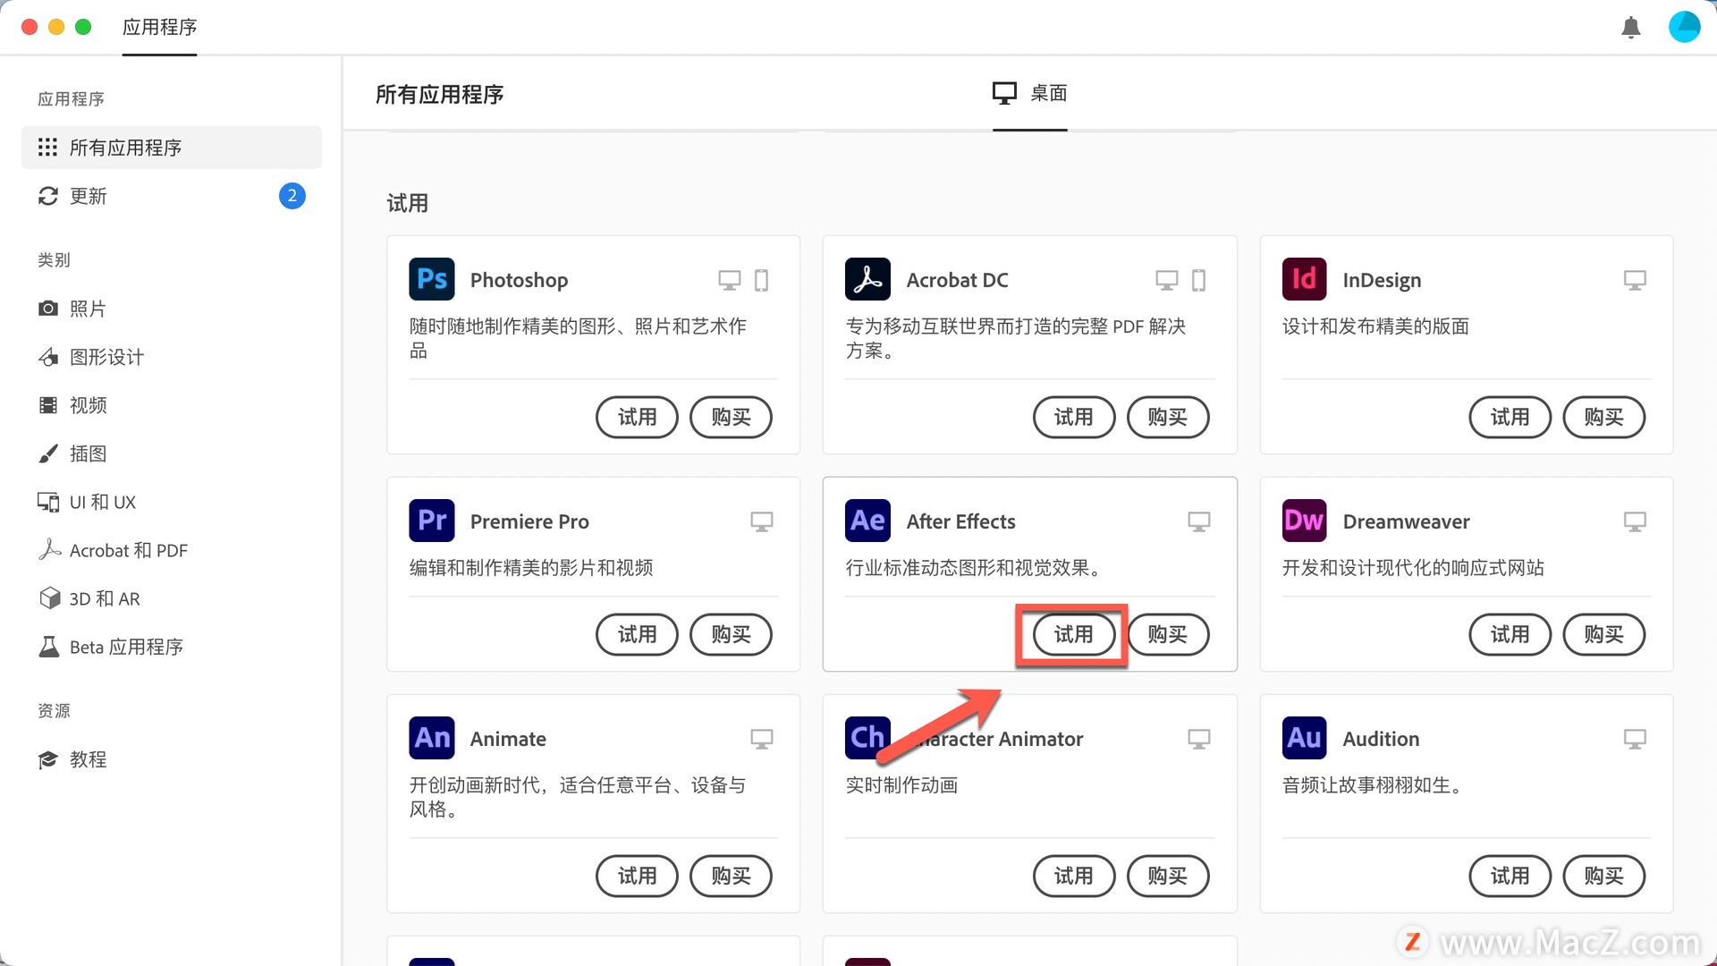Click 购买 for Audition

coord(1603,877)
